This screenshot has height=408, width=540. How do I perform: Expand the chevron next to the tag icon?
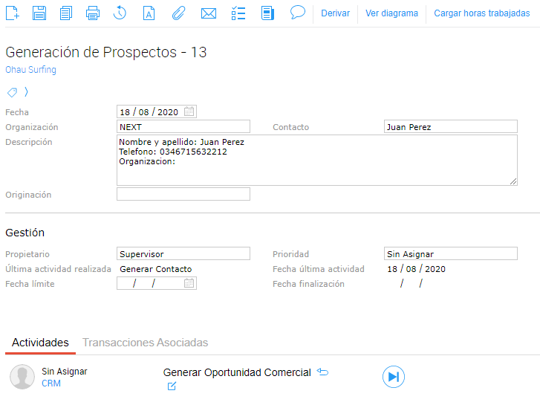pyautogui.click(x=27, y=92)
